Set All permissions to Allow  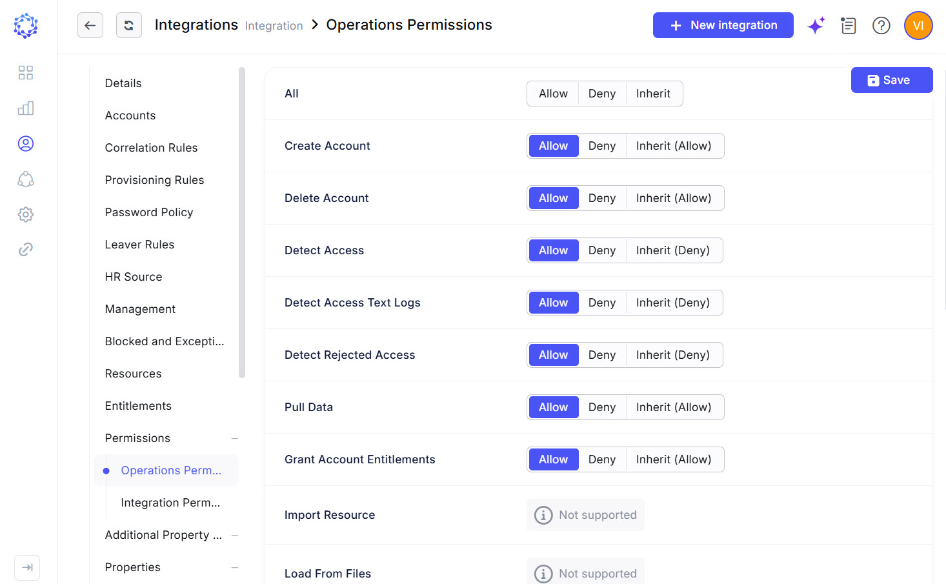554,94
